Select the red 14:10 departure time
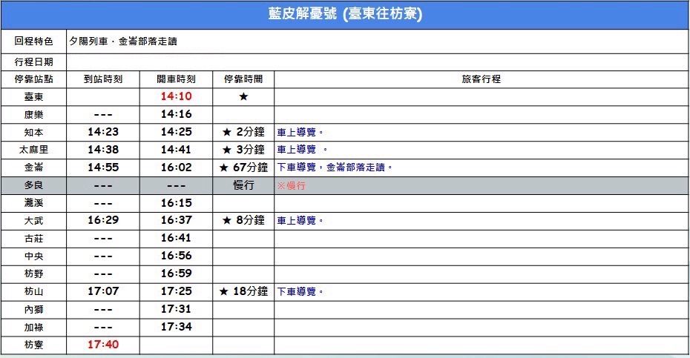The width and height of the screenshot is (690, 358). (x=176, y=96)
